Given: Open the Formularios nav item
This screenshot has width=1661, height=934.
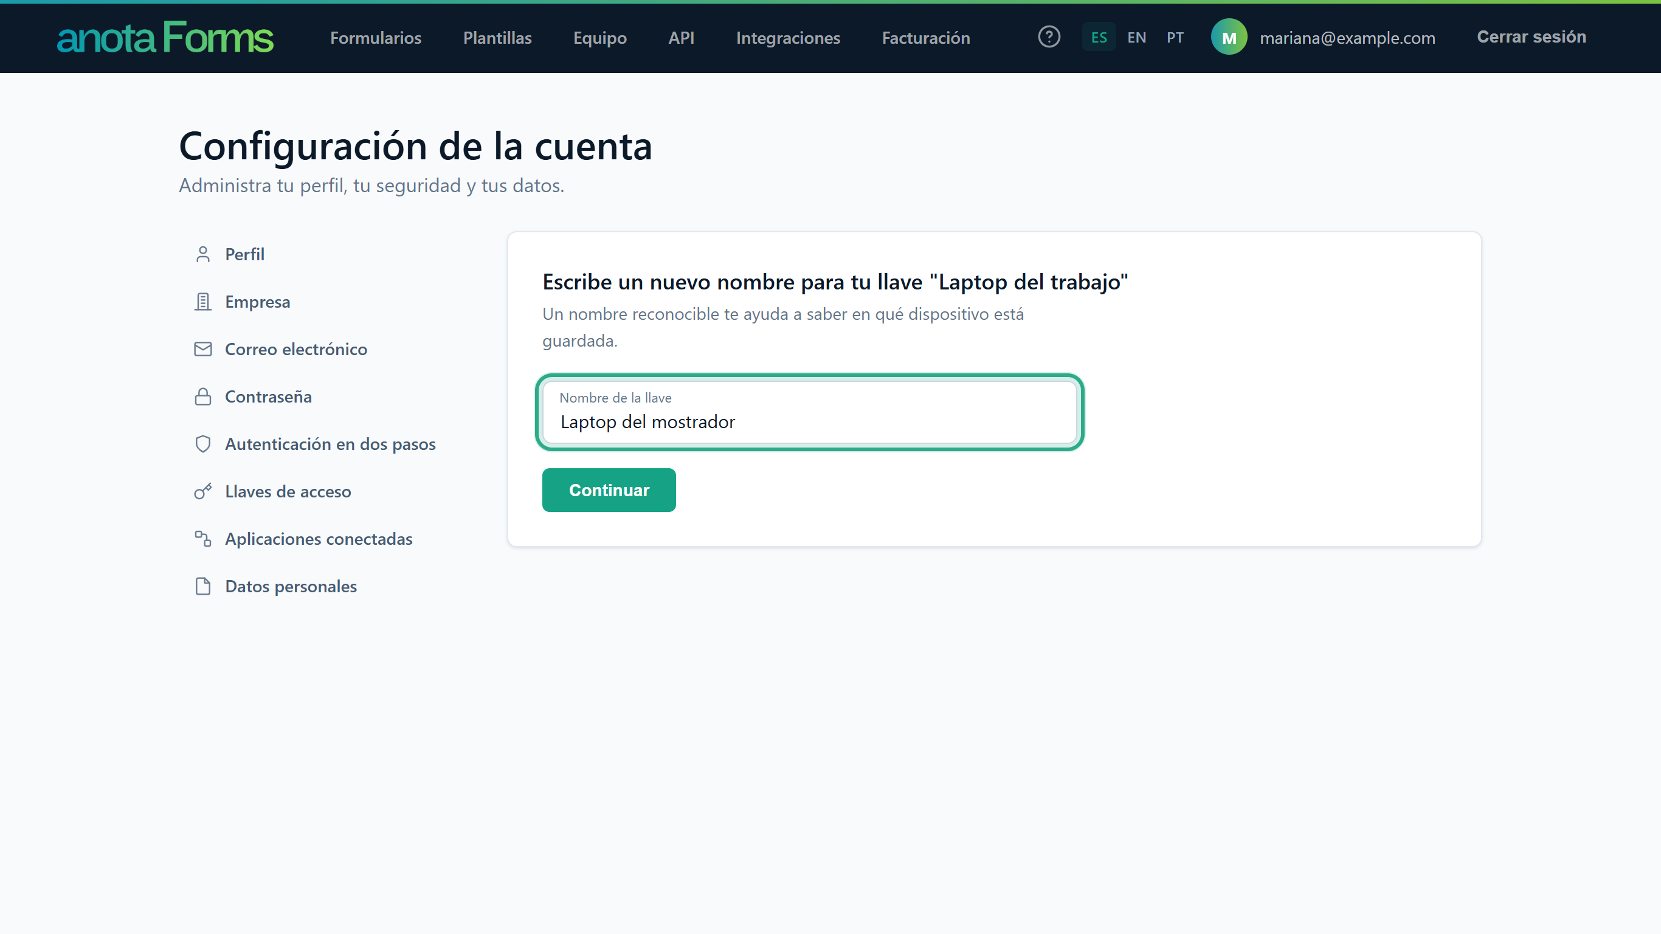Looking at the screenshot, I should (376, 38).
